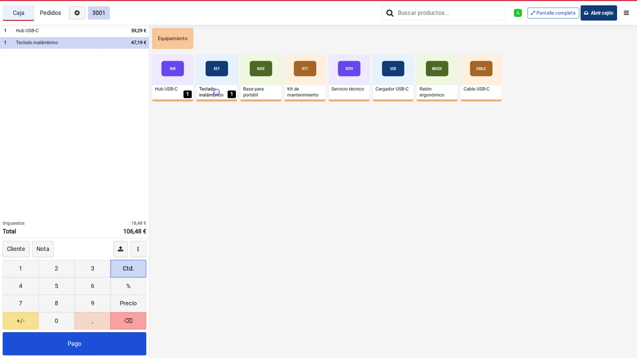Filter by Equipamiento category
The width and height of the screenshot is (637, 358).
(x=173, y=38)
